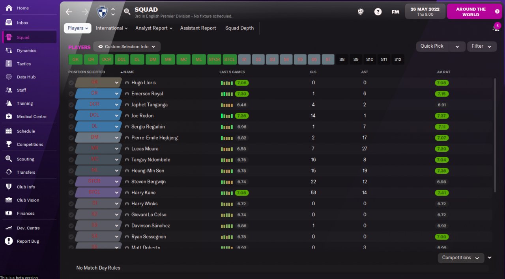Open the Home sidebar icon

click(x=9, y=8)
